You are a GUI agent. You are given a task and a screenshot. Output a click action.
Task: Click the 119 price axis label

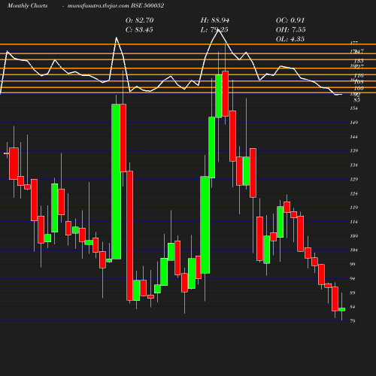pos(353,208)
